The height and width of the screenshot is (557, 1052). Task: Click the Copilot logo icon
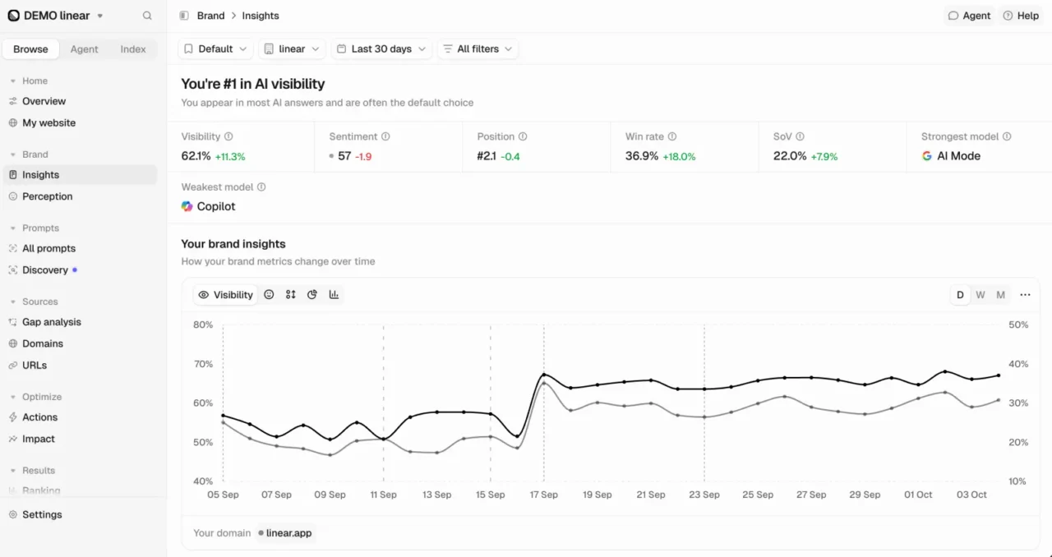(x=187, y=206)
